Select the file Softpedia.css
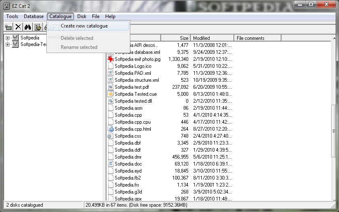The width and height of the screenshot is (339, 212). (x=128, y=136)
